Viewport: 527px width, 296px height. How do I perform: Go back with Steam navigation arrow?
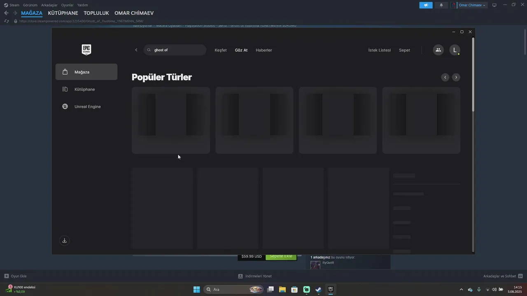[x=6, y=13]
